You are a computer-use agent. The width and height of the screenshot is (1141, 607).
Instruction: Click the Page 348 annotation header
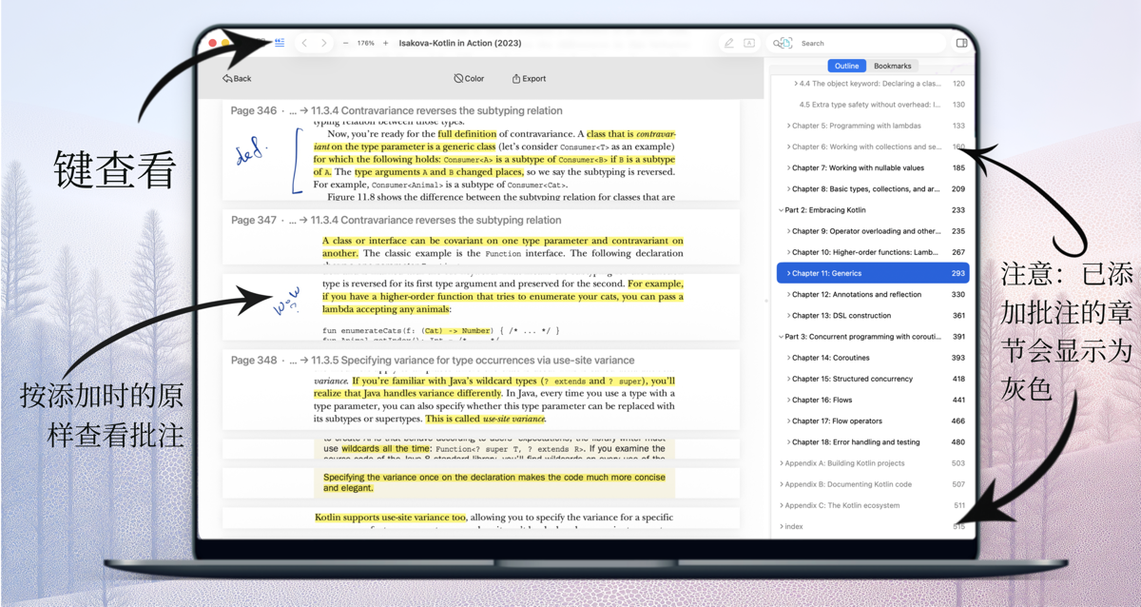tap(433, 360)
